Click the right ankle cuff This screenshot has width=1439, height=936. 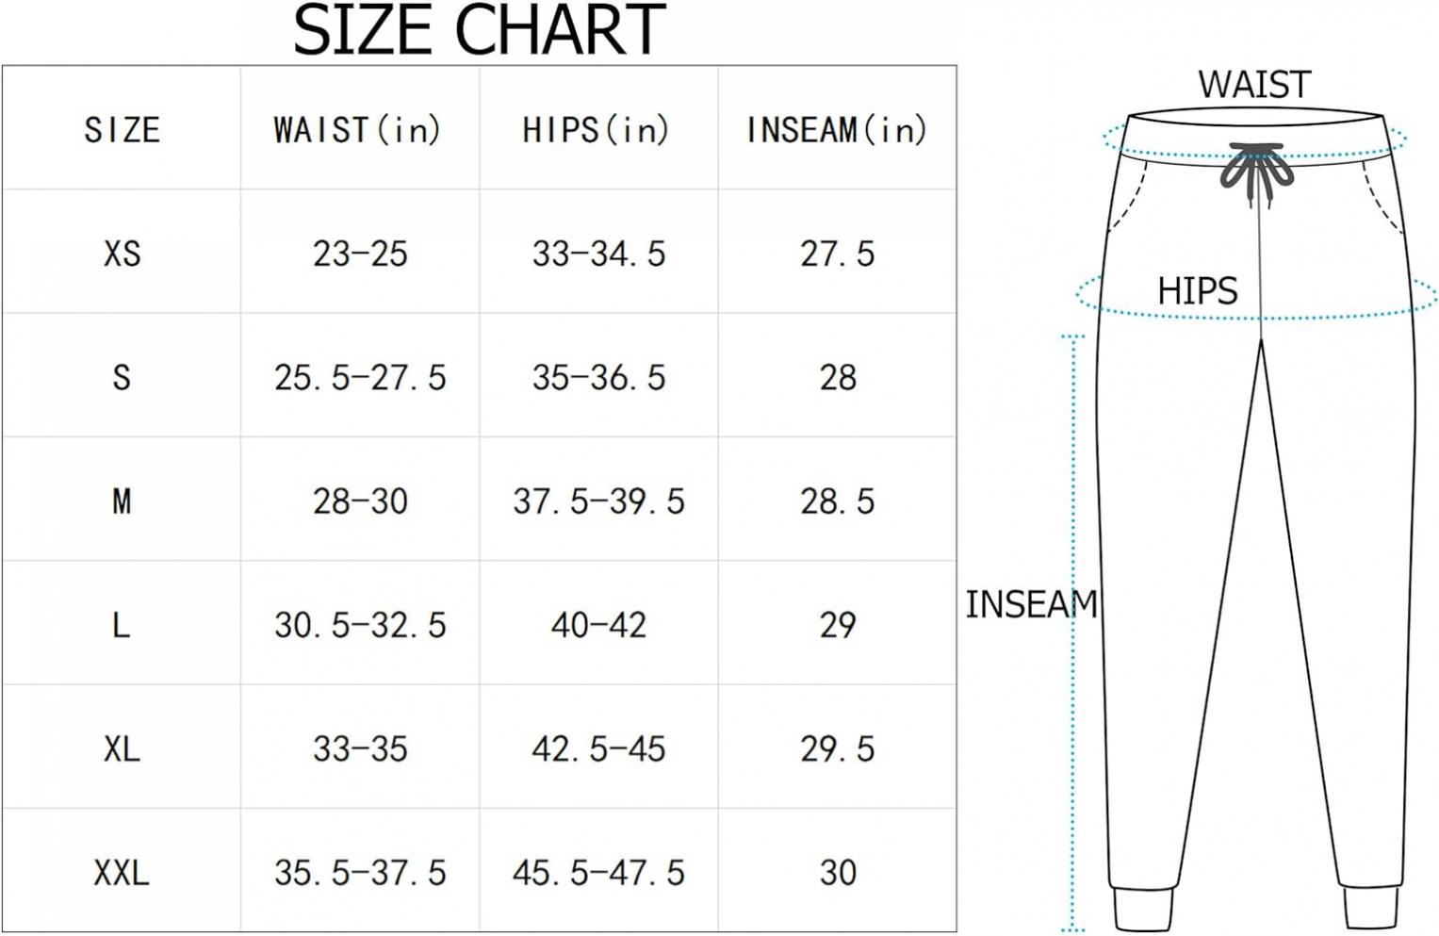point(1372,906)
